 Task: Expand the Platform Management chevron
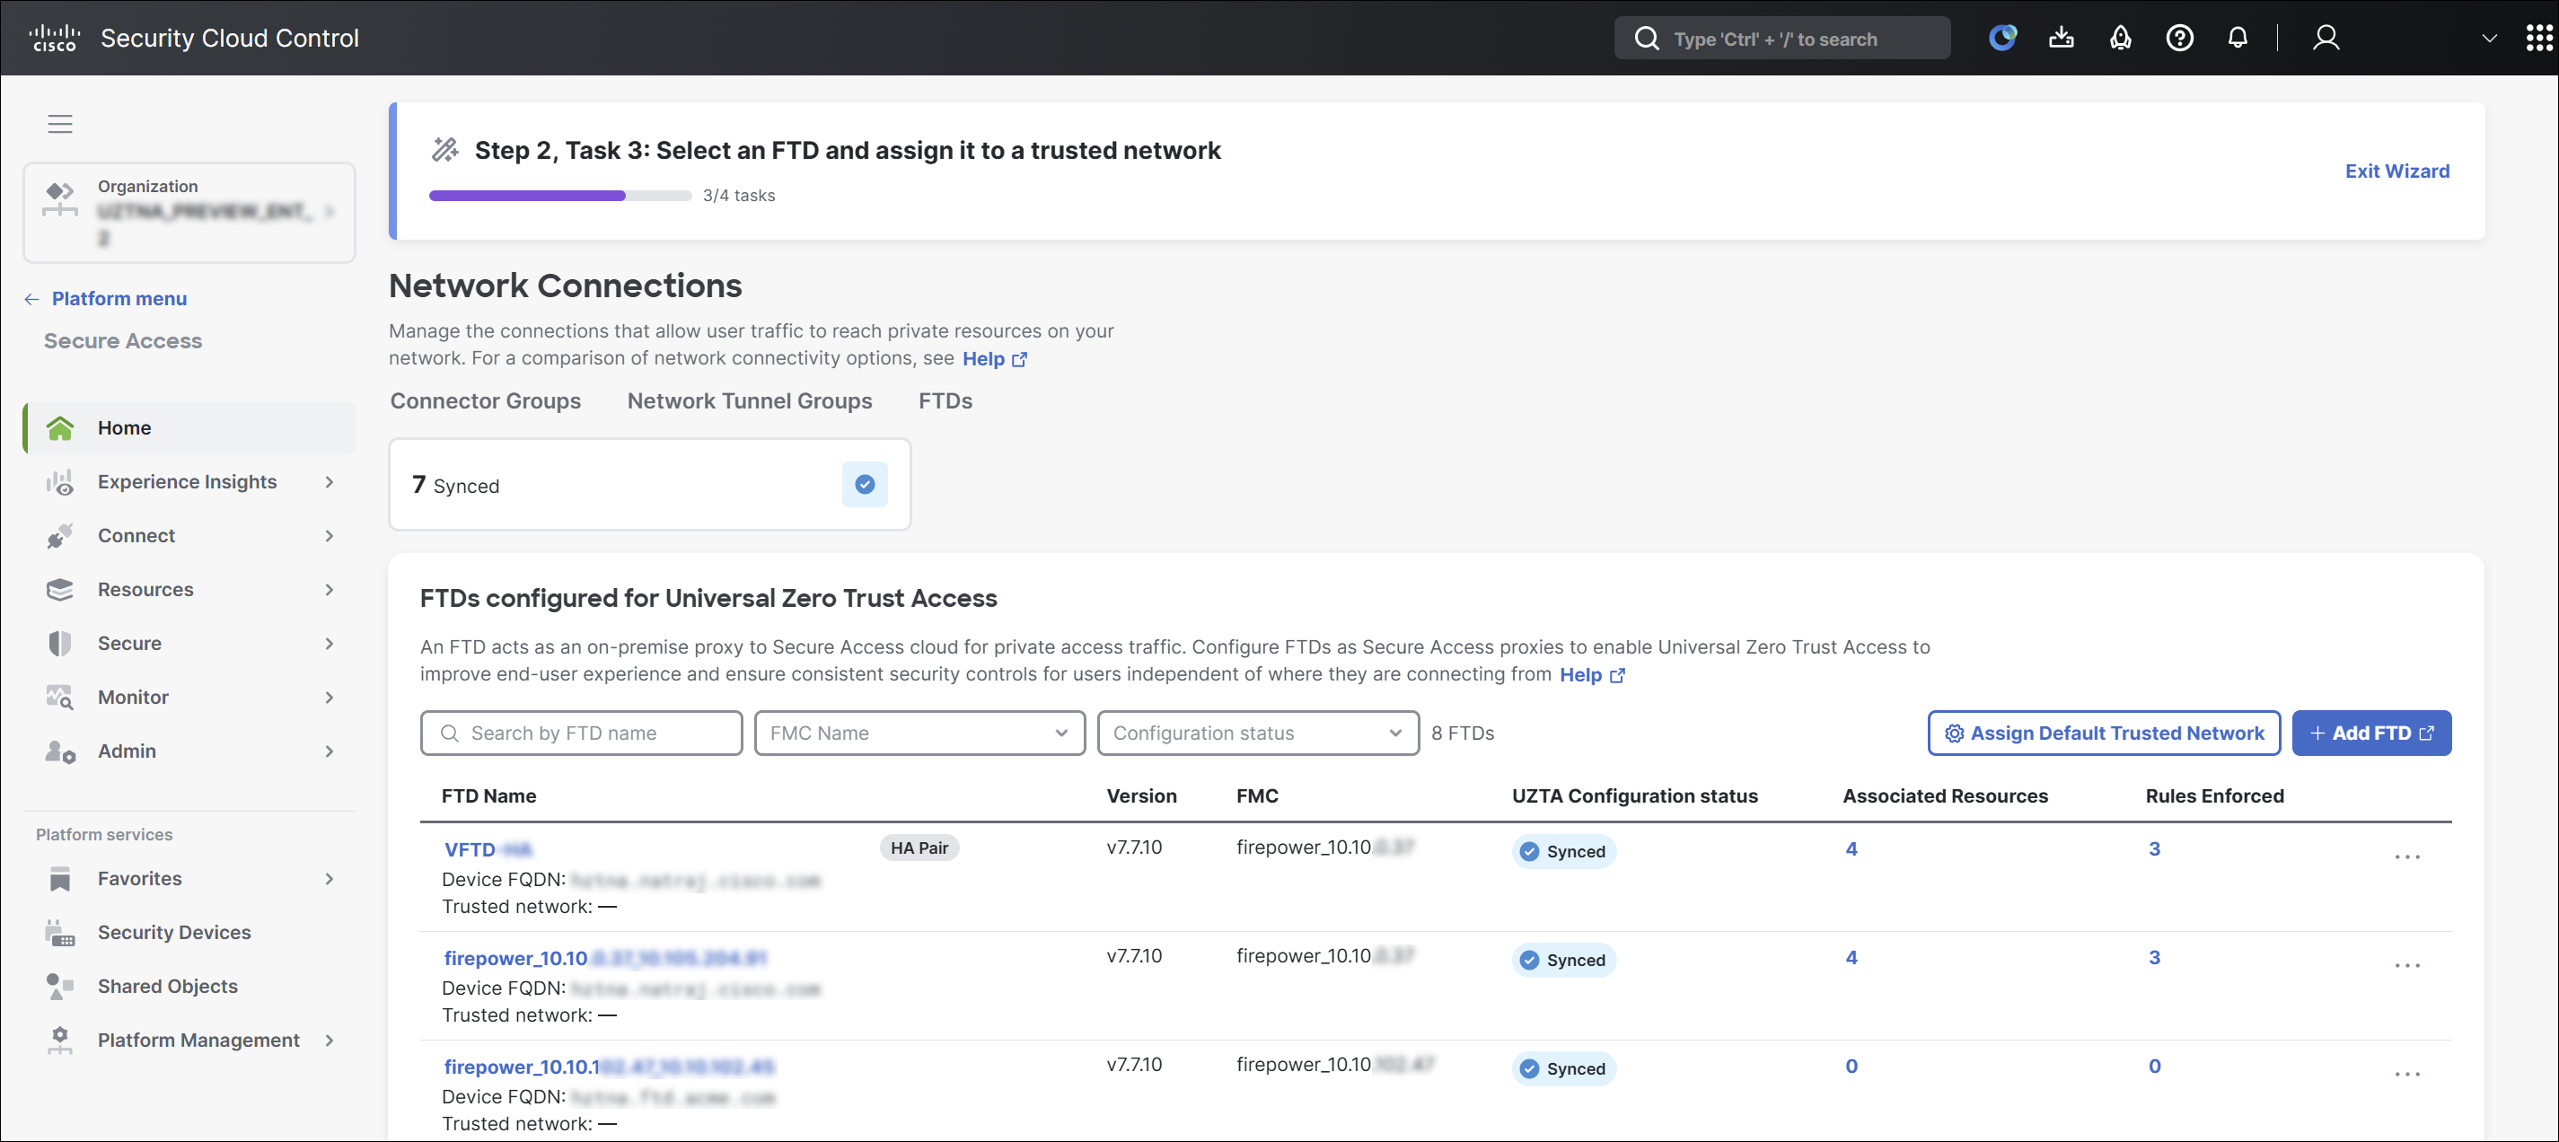click(329, 1040)
